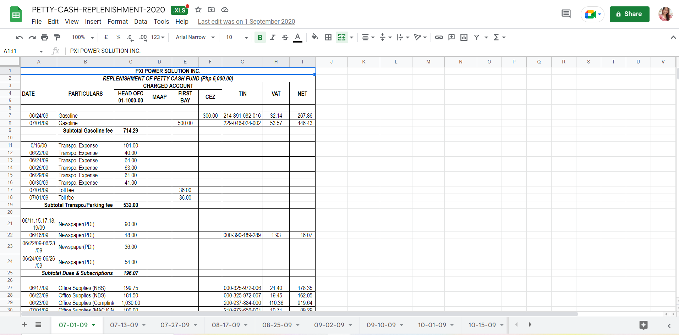Open the Insert menu
The image size is (679, 335).
click(x=93, y=22)
